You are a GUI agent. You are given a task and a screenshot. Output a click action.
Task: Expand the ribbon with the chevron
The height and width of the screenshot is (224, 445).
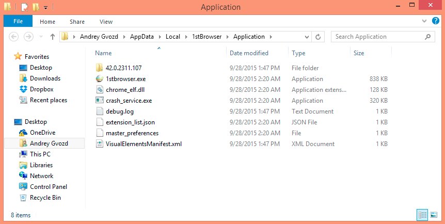(424, 21)
